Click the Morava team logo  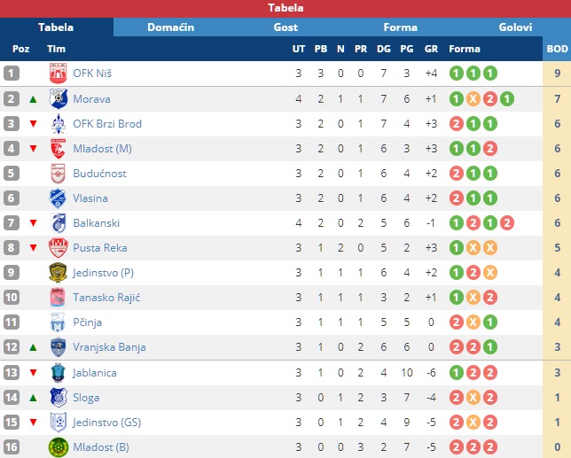[59, 98]
